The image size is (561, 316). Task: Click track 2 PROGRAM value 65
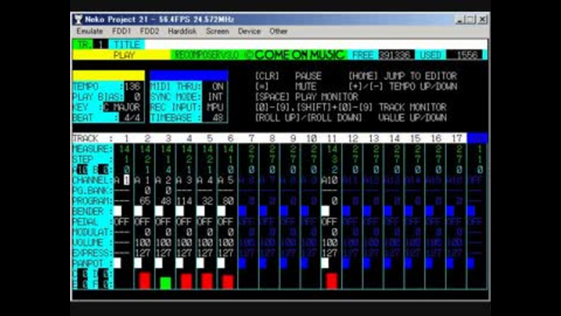[145, 201]
